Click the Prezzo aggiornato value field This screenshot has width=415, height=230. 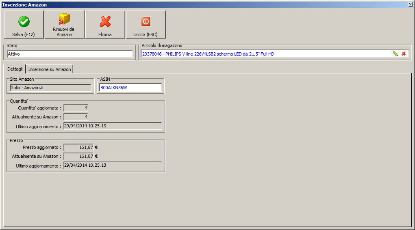[78, 147]
